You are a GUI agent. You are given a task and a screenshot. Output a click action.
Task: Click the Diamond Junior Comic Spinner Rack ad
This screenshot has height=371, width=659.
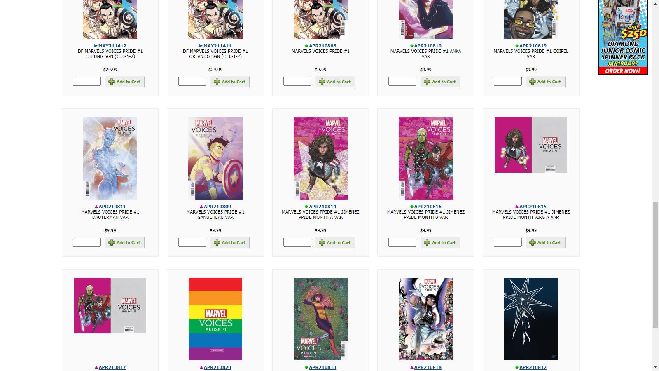pyautogui.click(x=623, y=37)
